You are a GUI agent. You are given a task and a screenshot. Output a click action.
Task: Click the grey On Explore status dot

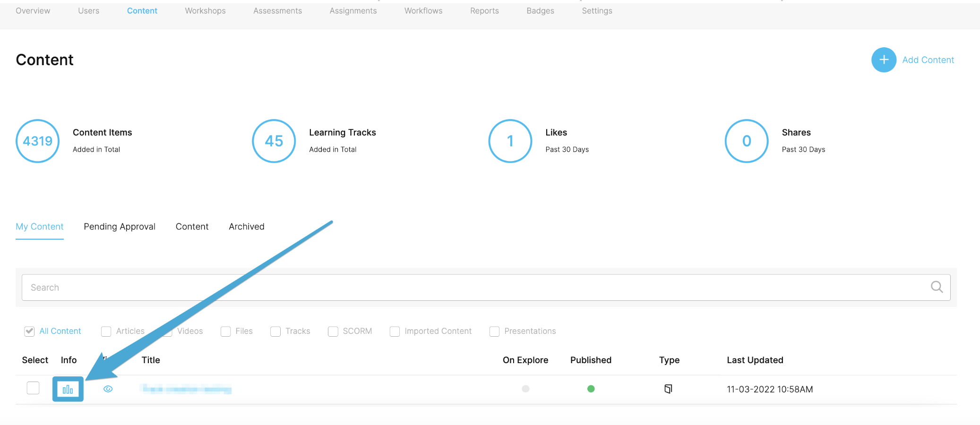click(x=525, y=389)
